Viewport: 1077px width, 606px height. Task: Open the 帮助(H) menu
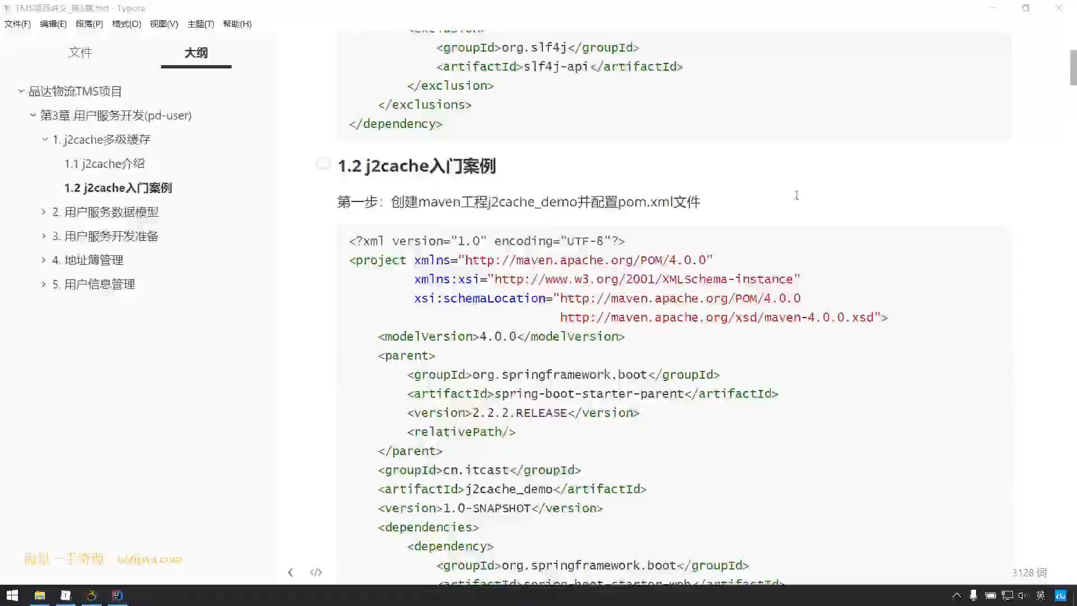[237, 24]
